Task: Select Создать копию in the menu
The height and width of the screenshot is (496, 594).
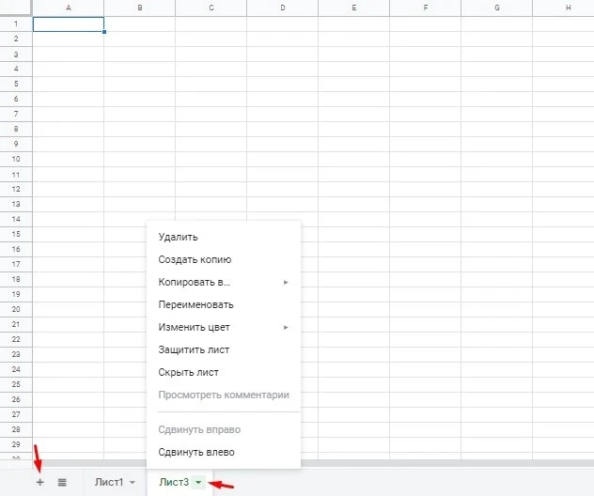Action: 195,259
